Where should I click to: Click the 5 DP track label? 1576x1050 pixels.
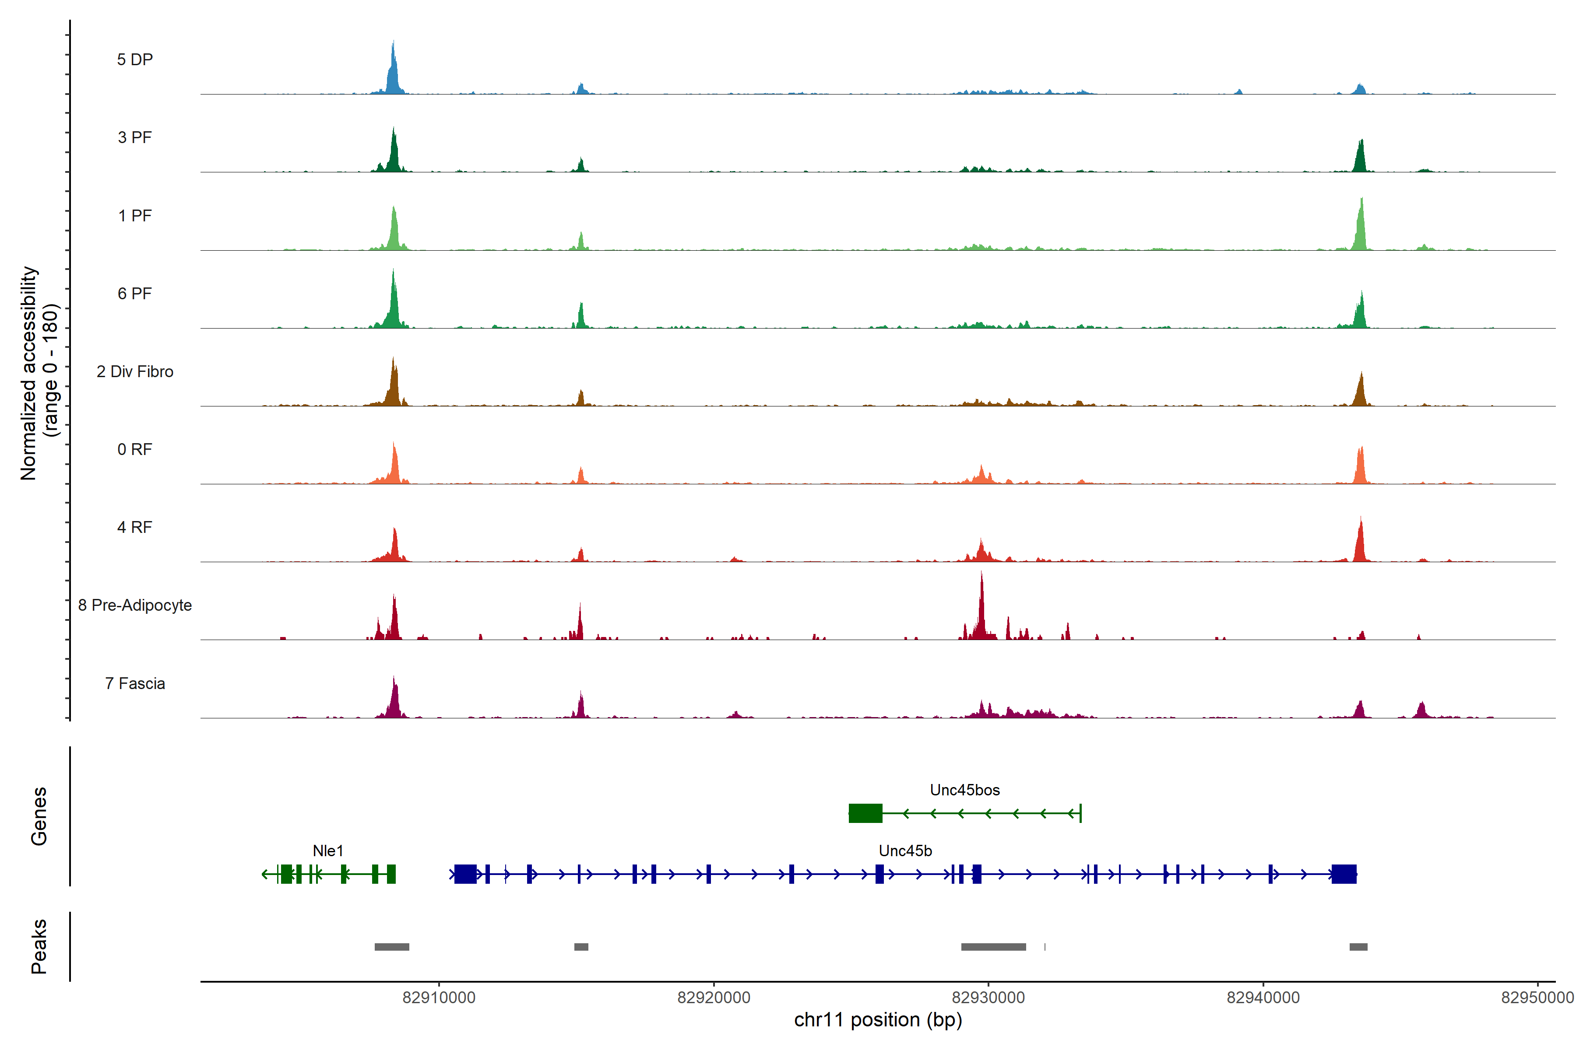[135, 59]
